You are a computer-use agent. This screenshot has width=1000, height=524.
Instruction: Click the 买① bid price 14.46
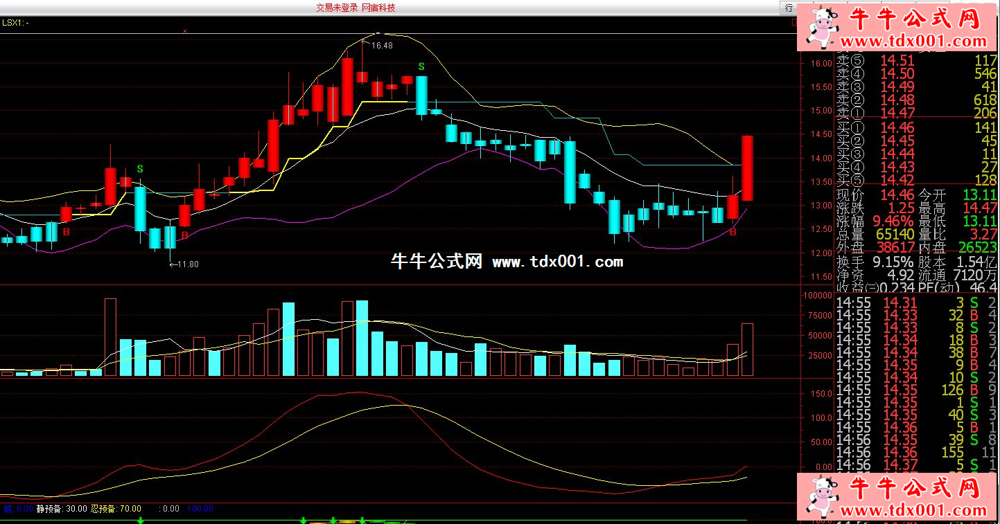coord(897,127)
